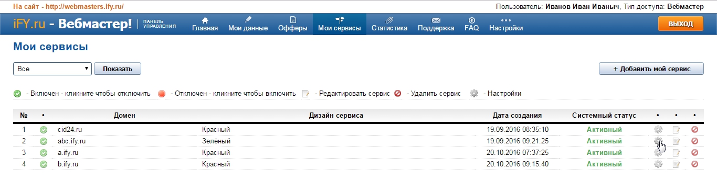This screenshot has width=717, height=191.
Task: Go to Главная in navigation
Action: pos(205,24)
